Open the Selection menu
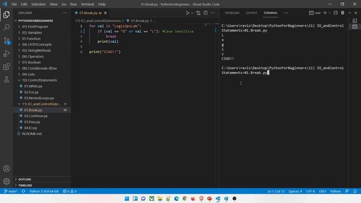 point(38,4)
